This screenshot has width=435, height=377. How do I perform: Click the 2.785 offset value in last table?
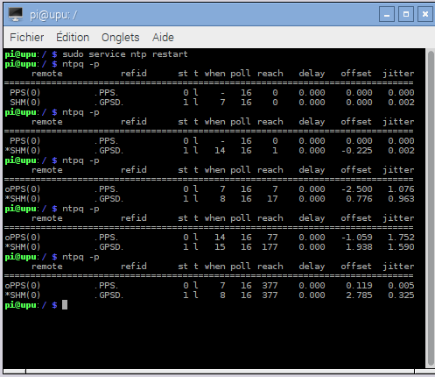pos(359,295)
